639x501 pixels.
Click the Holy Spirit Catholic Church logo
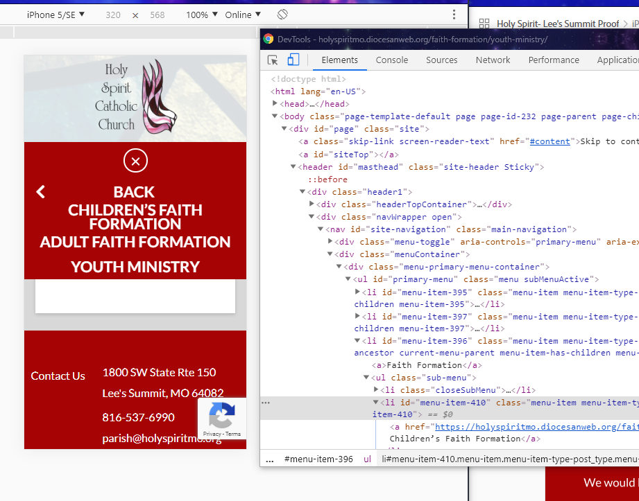(x=135, y=98)
